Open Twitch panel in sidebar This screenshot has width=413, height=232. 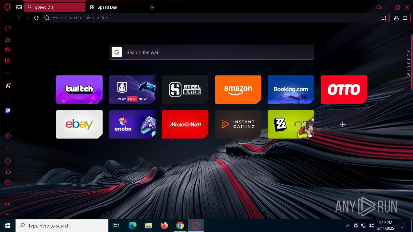tap(8, 111)
